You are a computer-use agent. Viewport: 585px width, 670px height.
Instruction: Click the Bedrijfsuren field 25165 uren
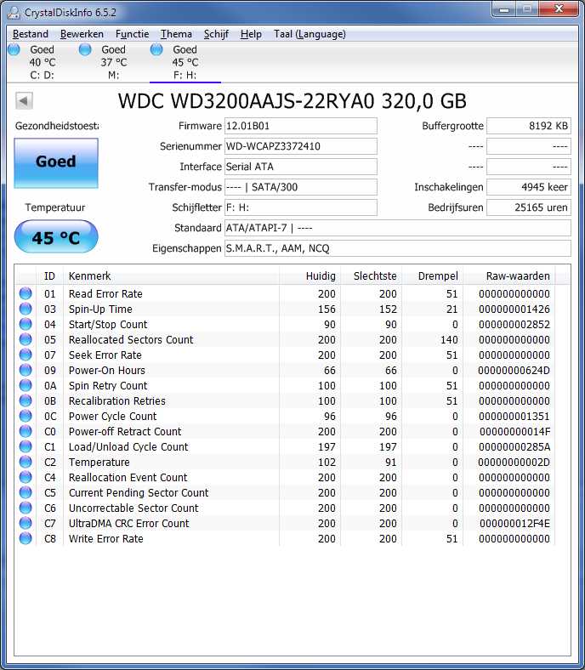(529, 207)
